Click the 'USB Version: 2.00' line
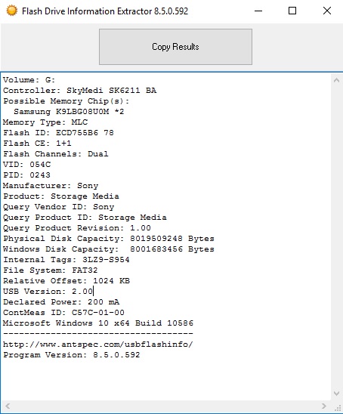 click(48, 291)
